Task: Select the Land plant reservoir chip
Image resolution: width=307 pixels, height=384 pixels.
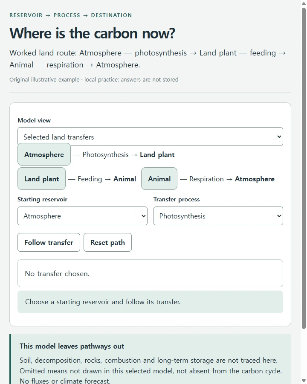Action: [42, 179]
